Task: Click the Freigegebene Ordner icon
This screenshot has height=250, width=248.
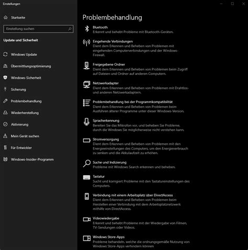Action: (87, 66)
